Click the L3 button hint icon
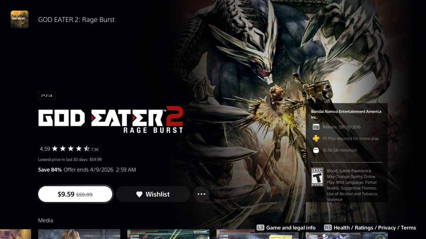 [x=260, y=228]
